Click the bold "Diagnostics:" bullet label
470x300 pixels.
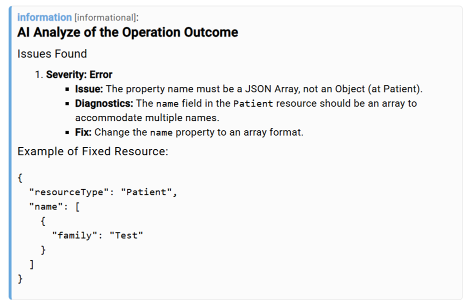pos(104,104)
